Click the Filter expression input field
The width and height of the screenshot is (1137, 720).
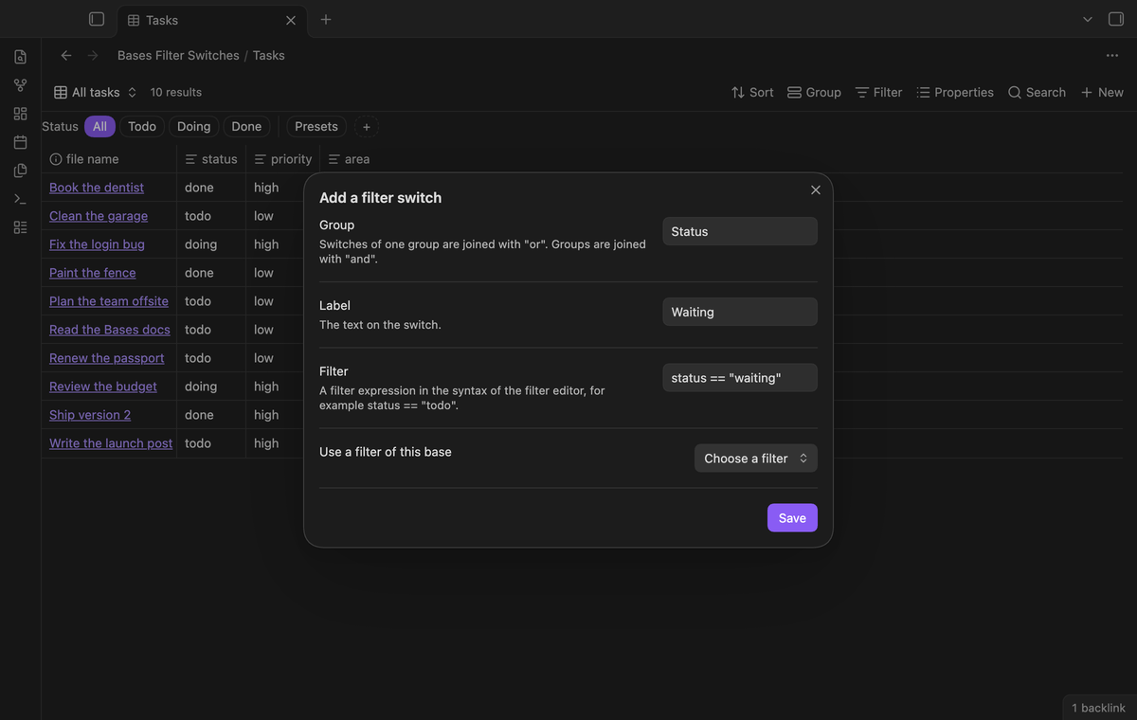[x=740, y=378]
